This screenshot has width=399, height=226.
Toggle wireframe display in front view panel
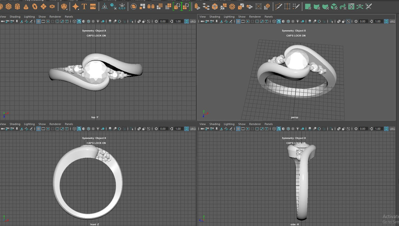click(x=75, y=129)
